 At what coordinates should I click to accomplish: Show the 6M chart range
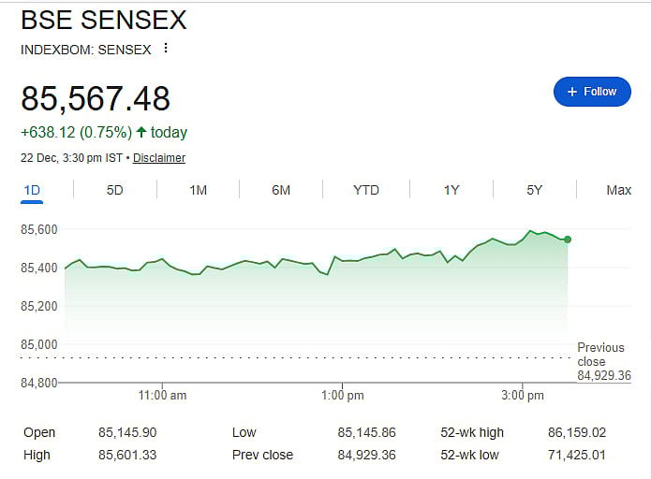281,190
